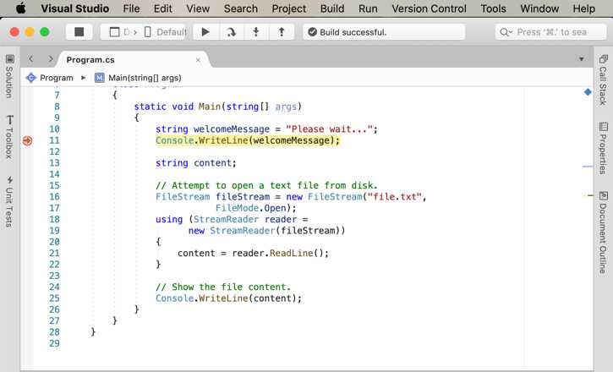Click the "string content;" declaration
This screenshot has height=372, width=613.
tap(196, 163)
